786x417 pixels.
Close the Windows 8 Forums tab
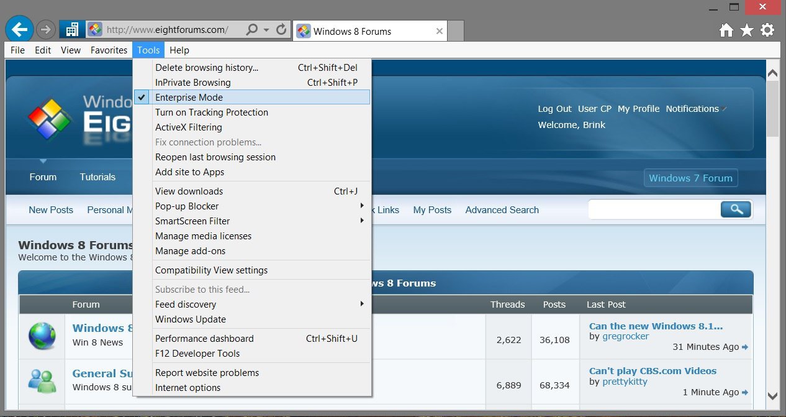point(440,31)
